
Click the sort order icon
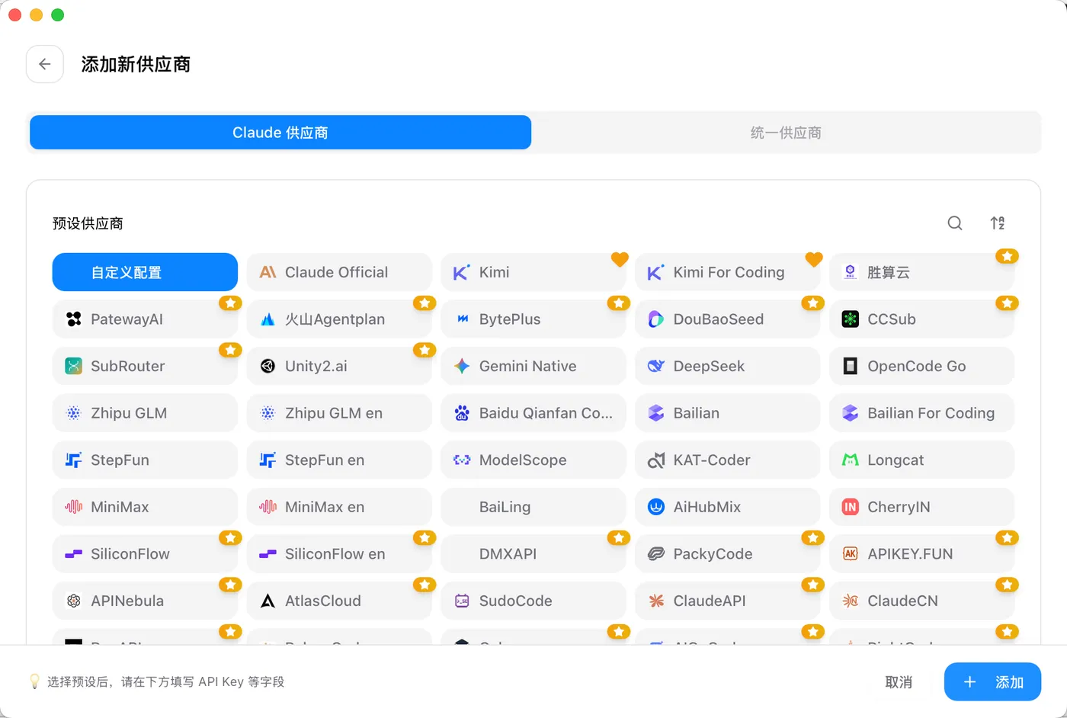(x=998, y=223)
